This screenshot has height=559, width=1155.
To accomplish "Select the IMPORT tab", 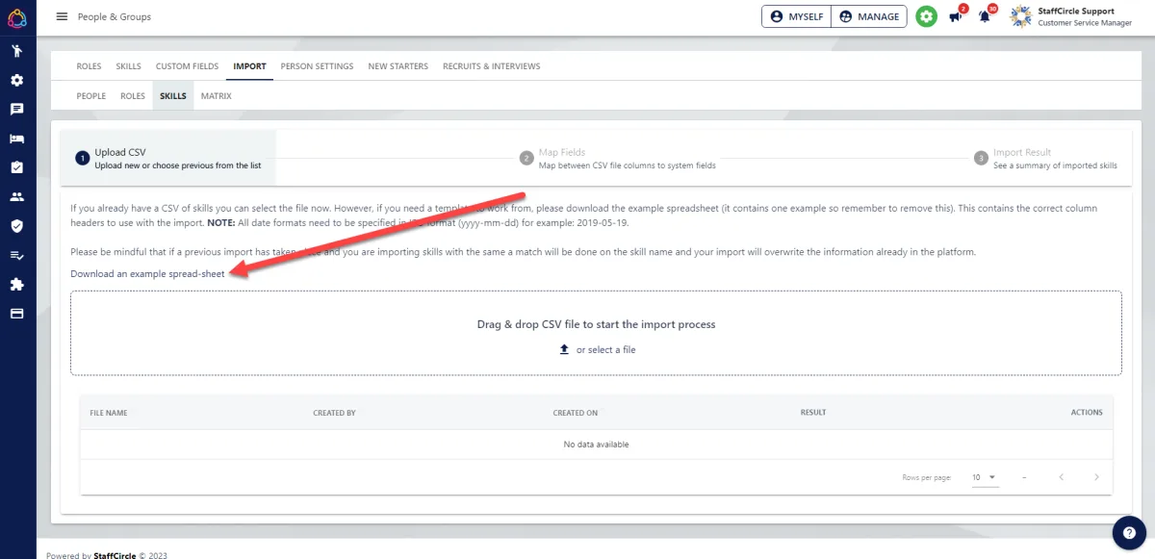I will 249,66.
